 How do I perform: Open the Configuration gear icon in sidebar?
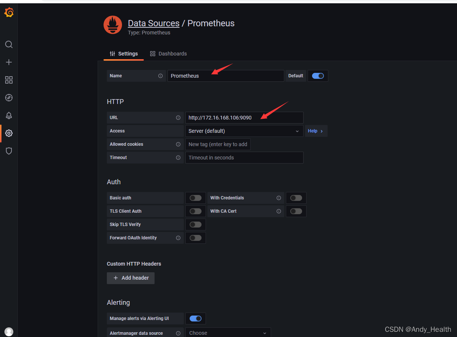coord(9,133)
